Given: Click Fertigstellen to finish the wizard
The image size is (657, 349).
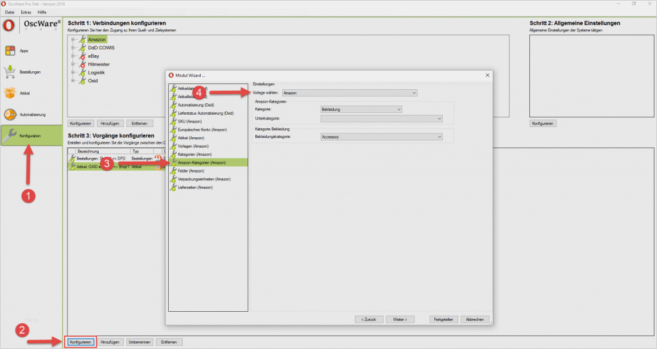Looking at the screenshot, I should [x=445, y=319].
